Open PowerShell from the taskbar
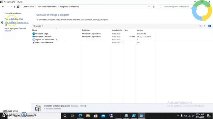 point(134,116)
